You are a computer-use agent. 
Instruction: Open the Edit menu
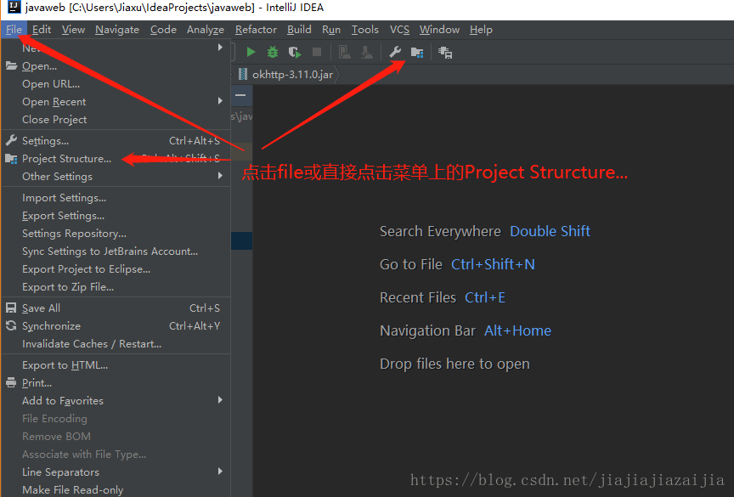[x=42, y=30]
